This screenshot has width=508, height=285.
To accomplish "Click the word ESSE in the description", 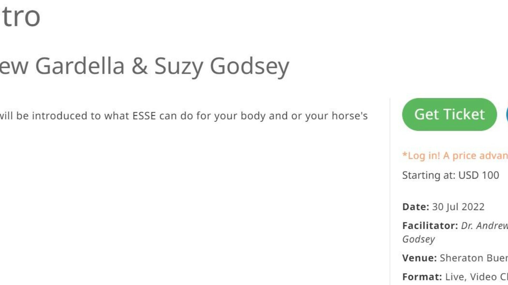I will click(144, 116).
